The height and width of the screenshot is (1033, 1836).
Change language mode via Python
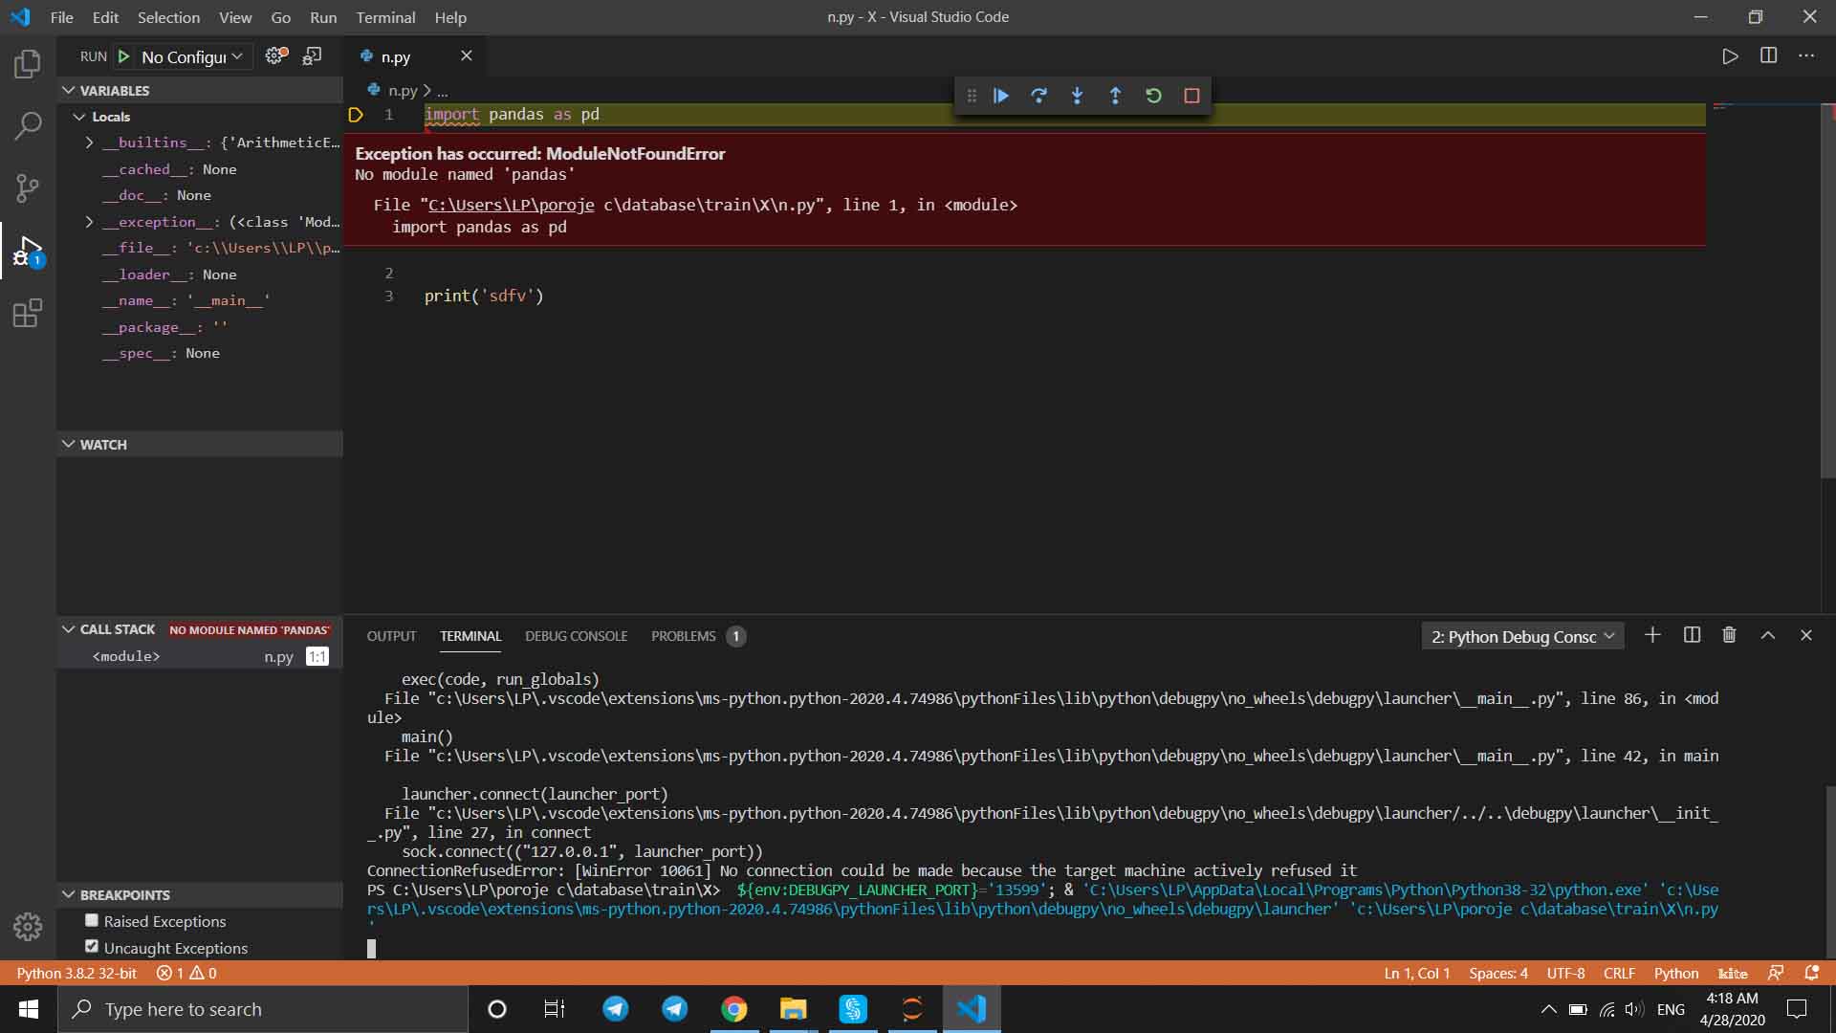tap(1676, 973)
